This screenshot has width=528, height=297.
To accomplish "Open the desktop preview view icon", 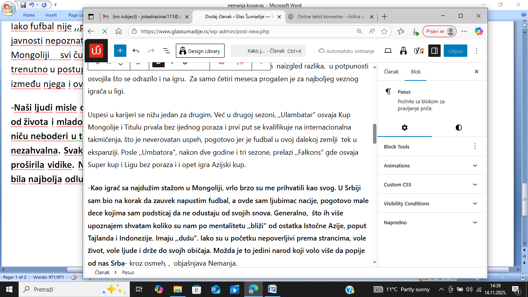I will [388, 51].
